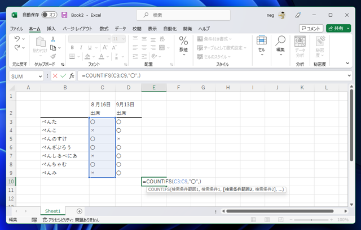
Task: Click the 秘密度 sensitivity icon
Action: tap(320, 47)
